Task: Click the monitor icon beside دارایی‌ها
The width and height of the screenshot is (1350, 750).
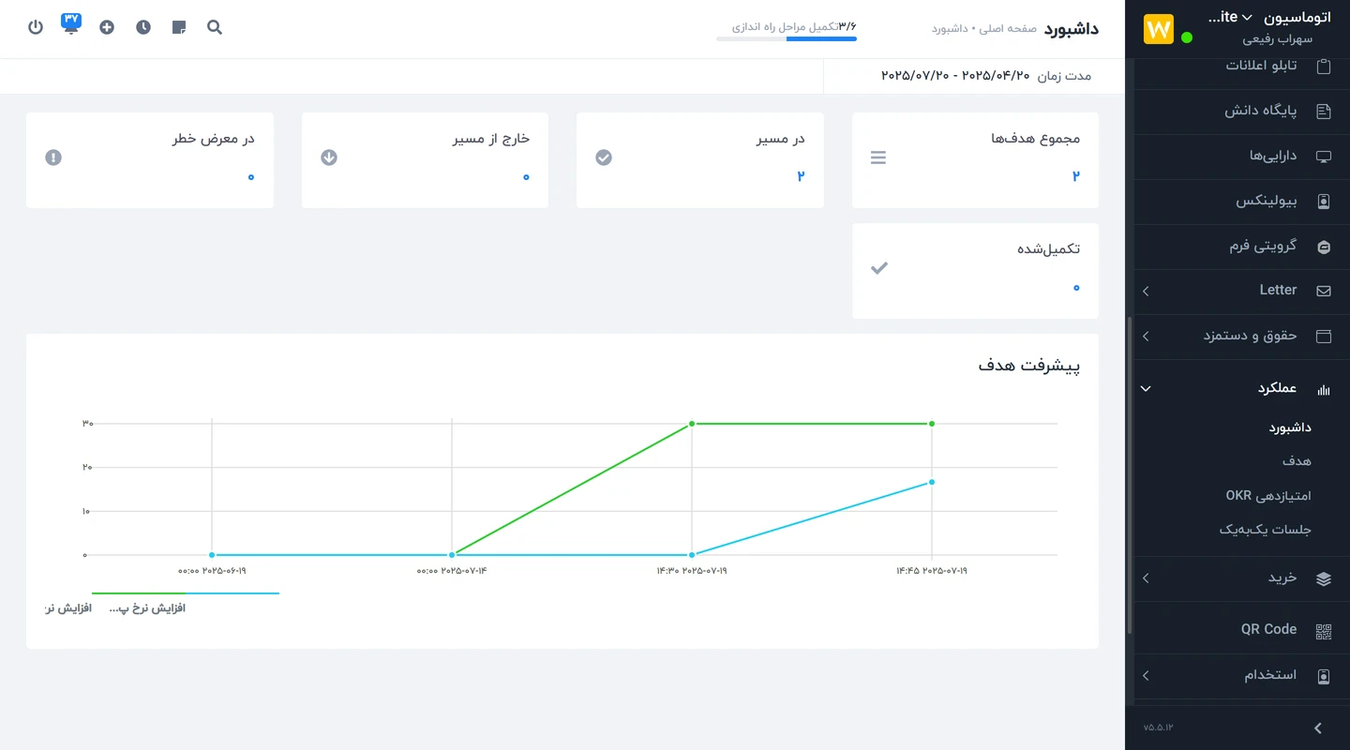Action: (x=1324, y=156)
